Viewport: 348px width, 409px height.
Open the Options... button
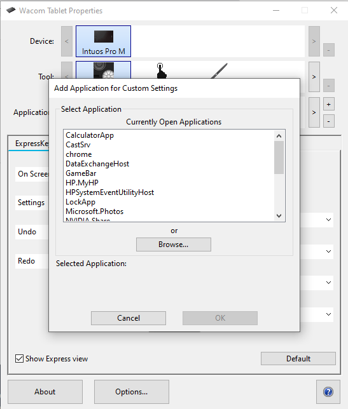132,392
